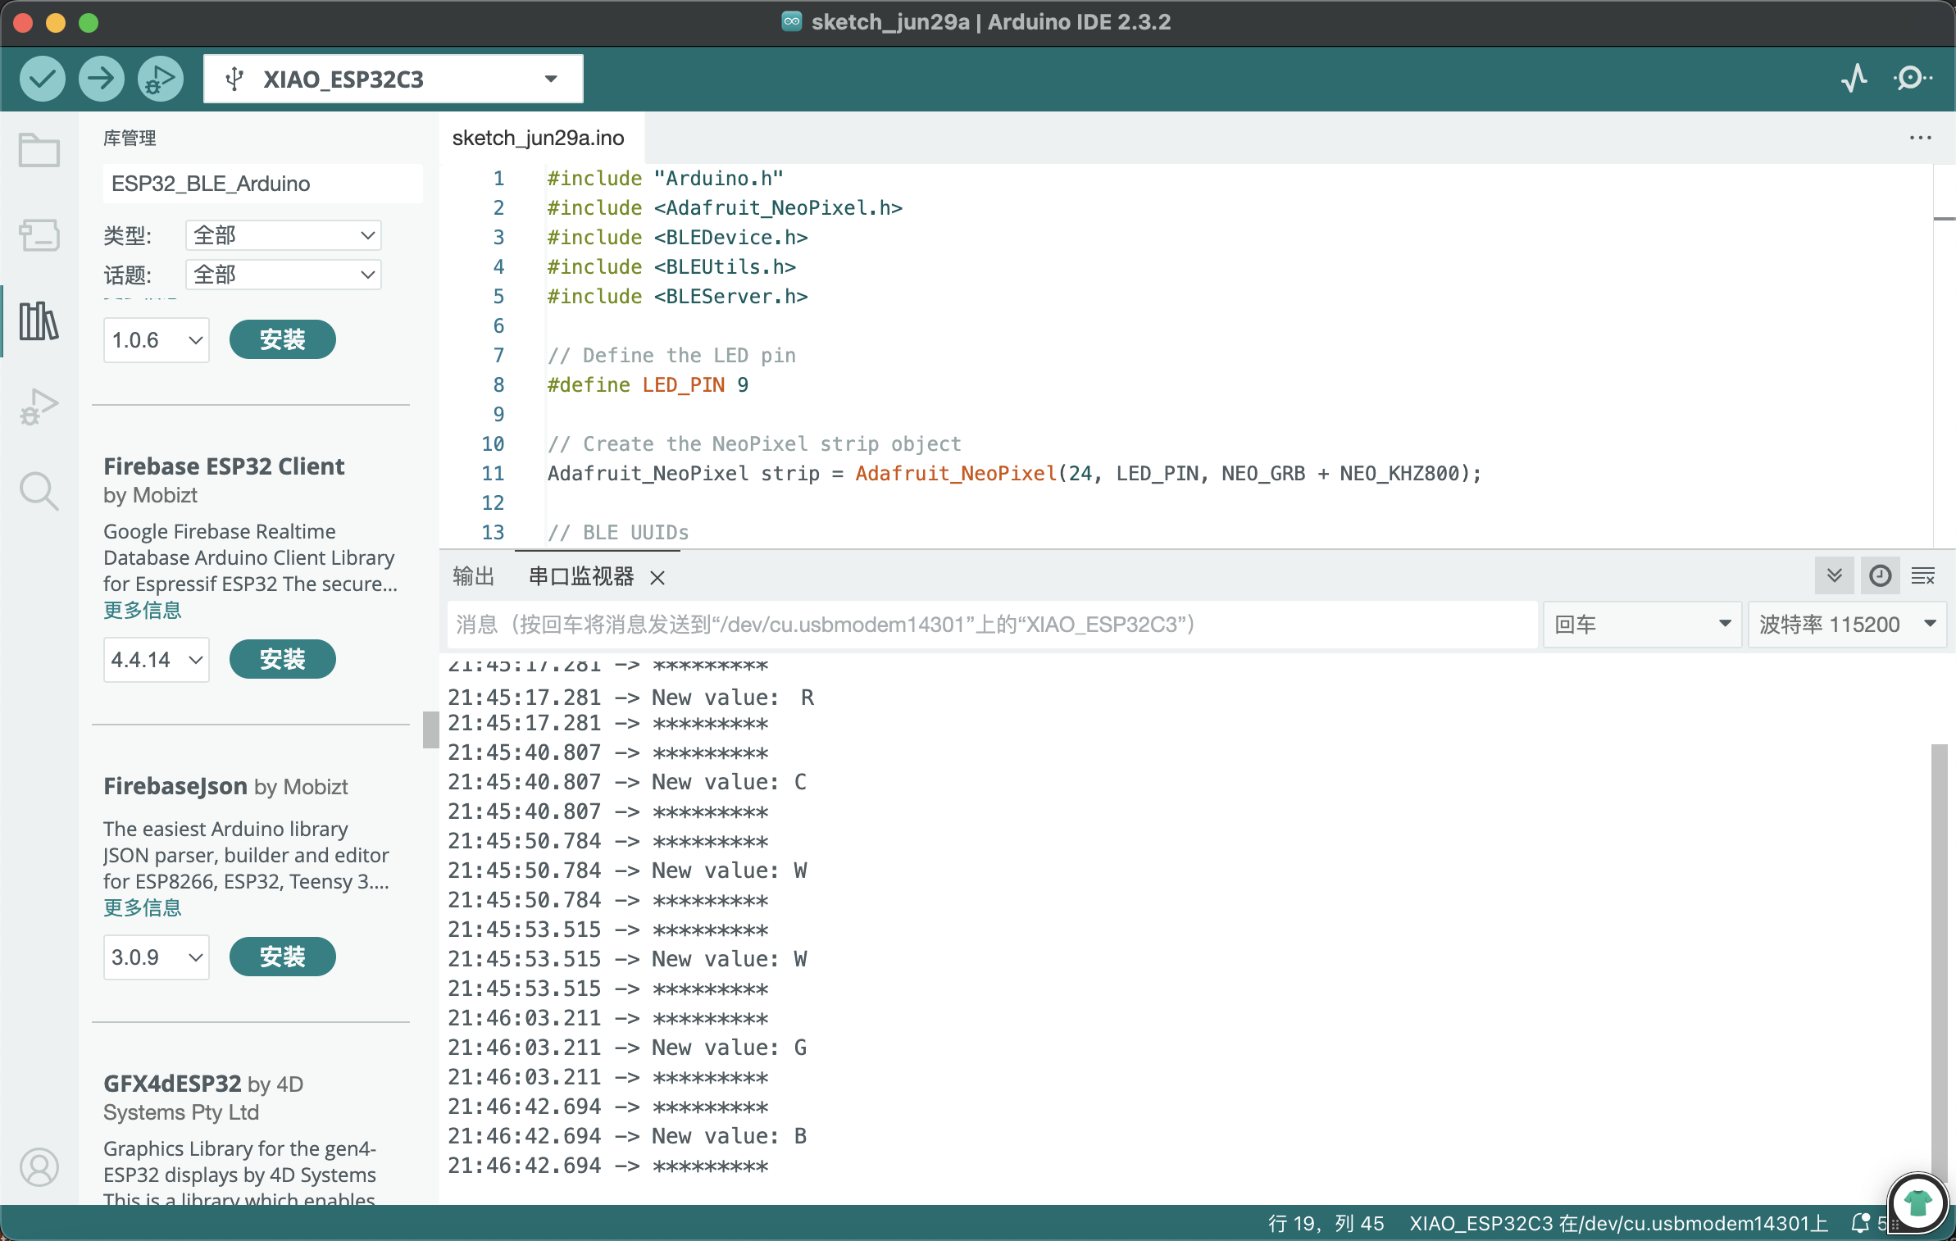Screen dimensions: 1956x1241
Task: Open the Search sidebar icon
Action: [x=39, y=491]
